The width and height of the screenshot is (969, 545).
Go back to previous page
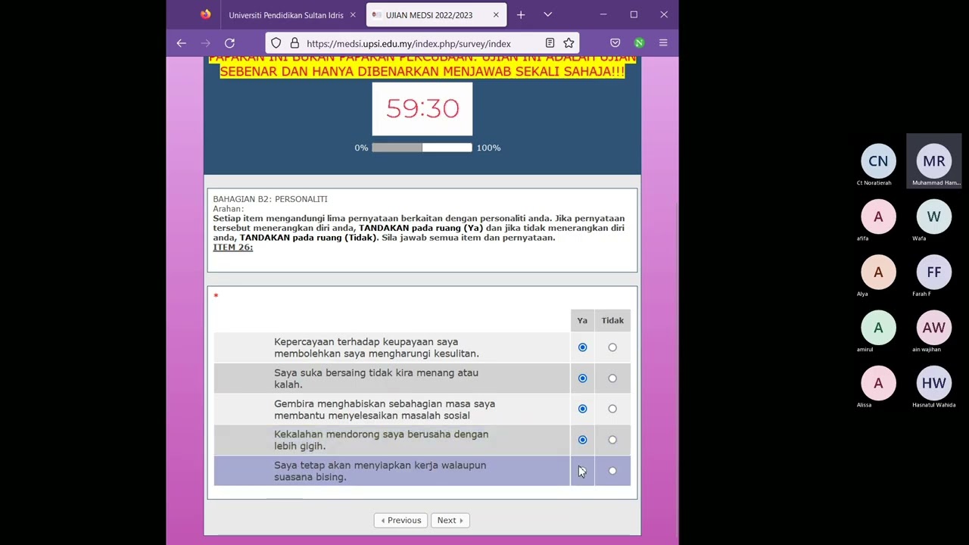click(x=181, y=43)
